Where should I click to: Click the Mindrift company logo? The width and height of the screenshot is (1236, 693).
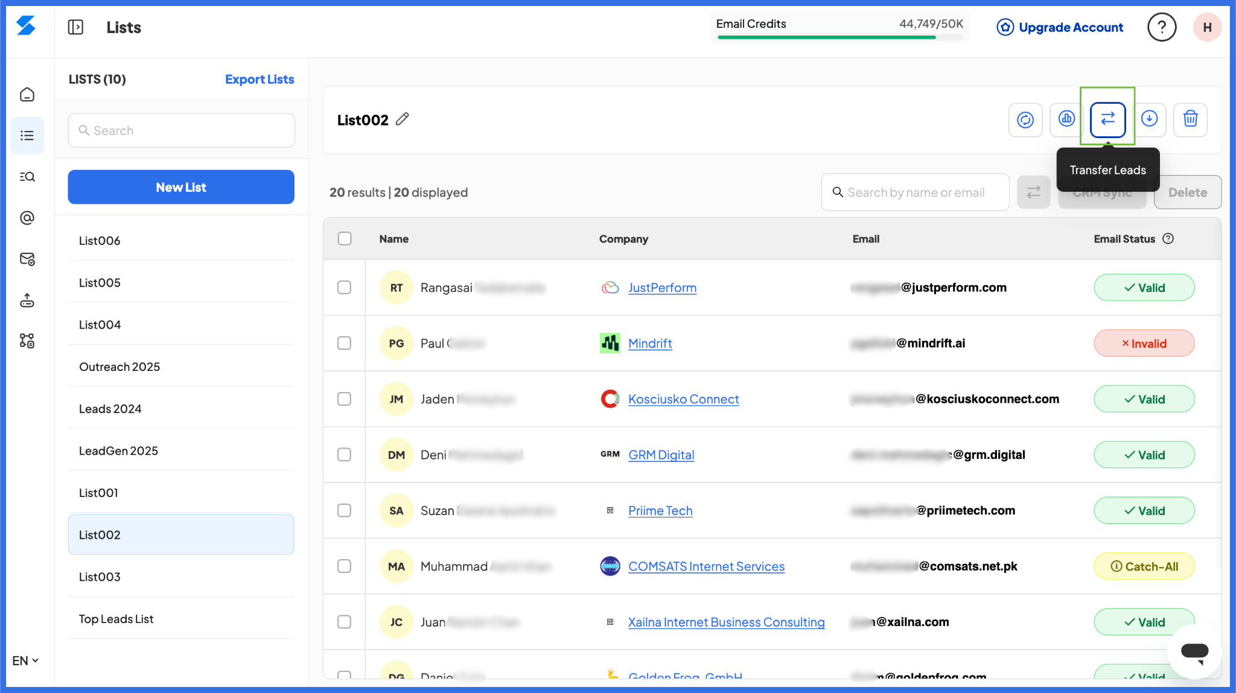click(x=610, y=343)
